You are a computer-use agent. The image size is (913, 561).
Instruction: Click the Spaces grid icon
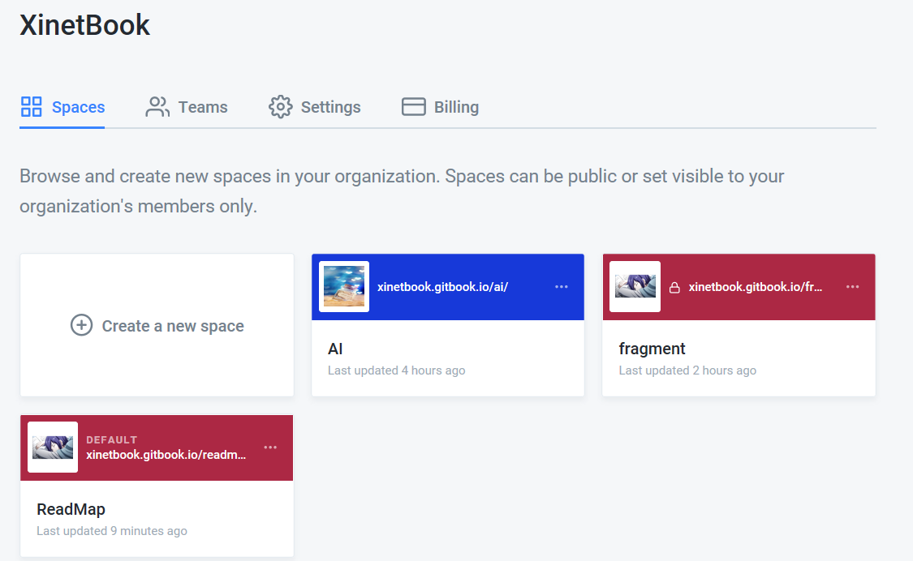click(x=32, y=107)
